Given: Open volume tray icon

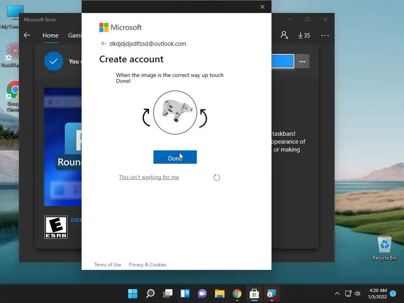Looking at the screenshot, I should 357,294.
